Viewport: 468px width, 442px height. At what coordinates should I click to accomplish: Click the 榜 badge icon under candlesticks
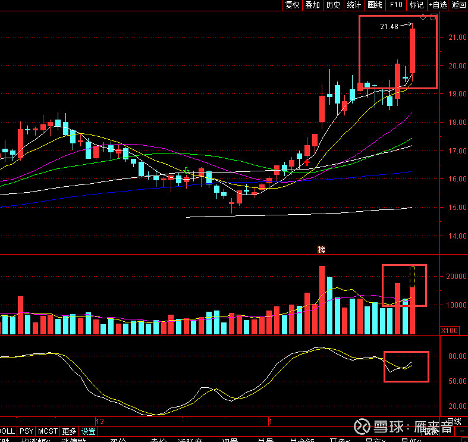322,249
